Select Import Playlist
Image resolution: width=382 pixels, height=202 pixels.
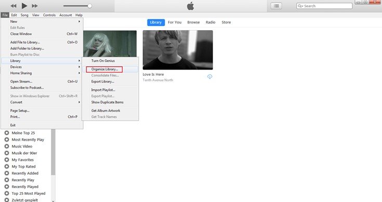pos(110,90)
